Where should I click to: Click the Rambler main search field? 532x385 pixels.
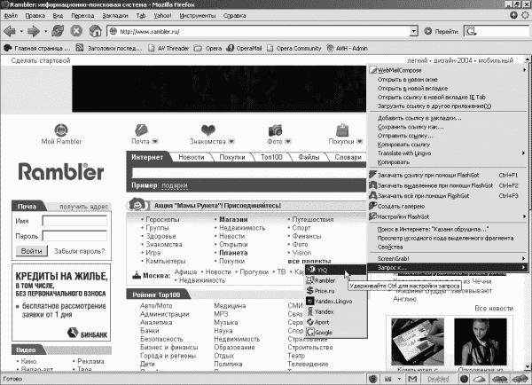248,173
